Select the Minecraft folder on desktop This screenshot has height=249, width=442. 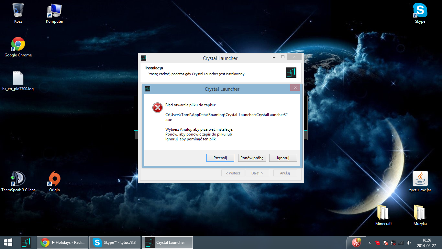[x=383, y=215]
